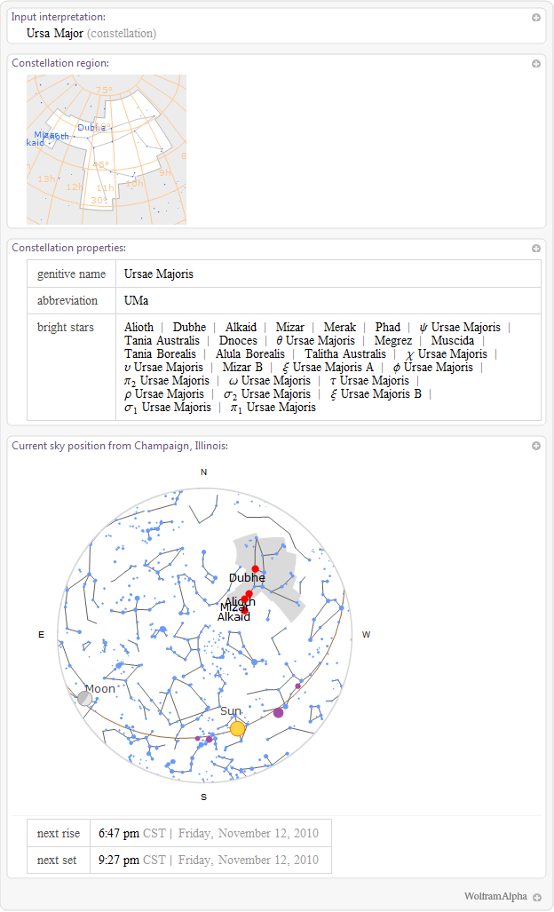Select the Megrez star link
This screenshot has width=554, height=912.
[x=392, y=341]
